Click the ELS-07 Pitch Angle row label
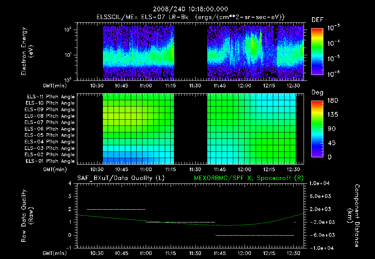 (x=49, y=123)
